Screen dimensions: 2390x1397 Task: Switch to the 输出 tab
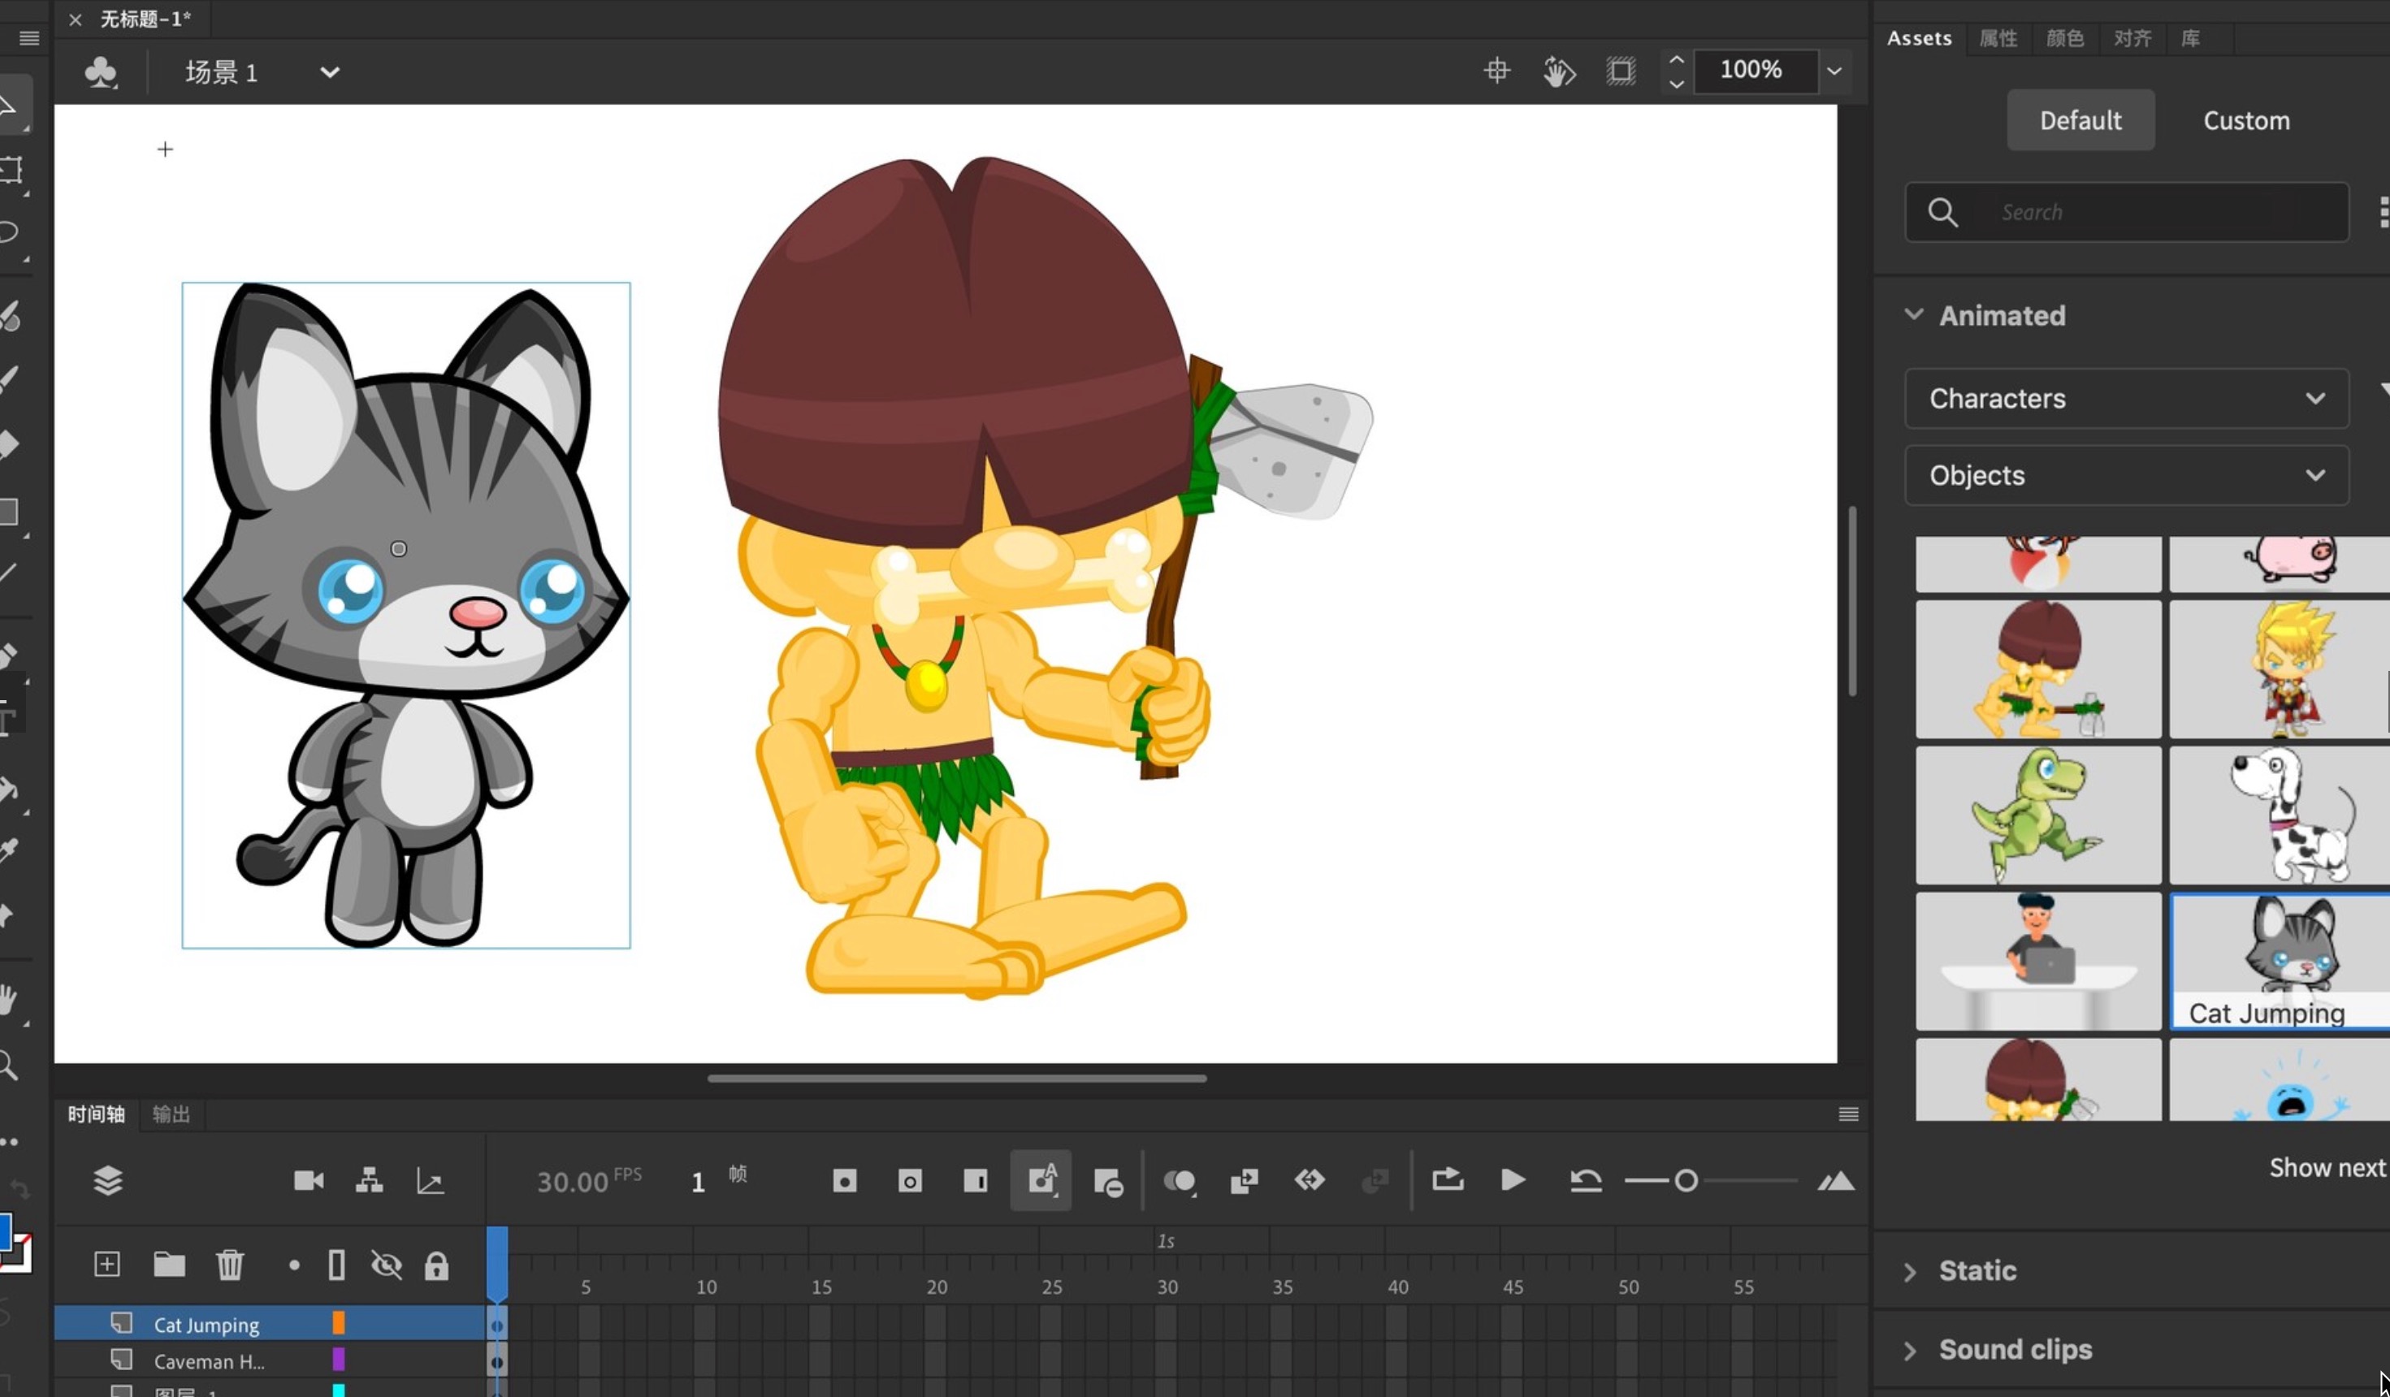click(171, 1114)
